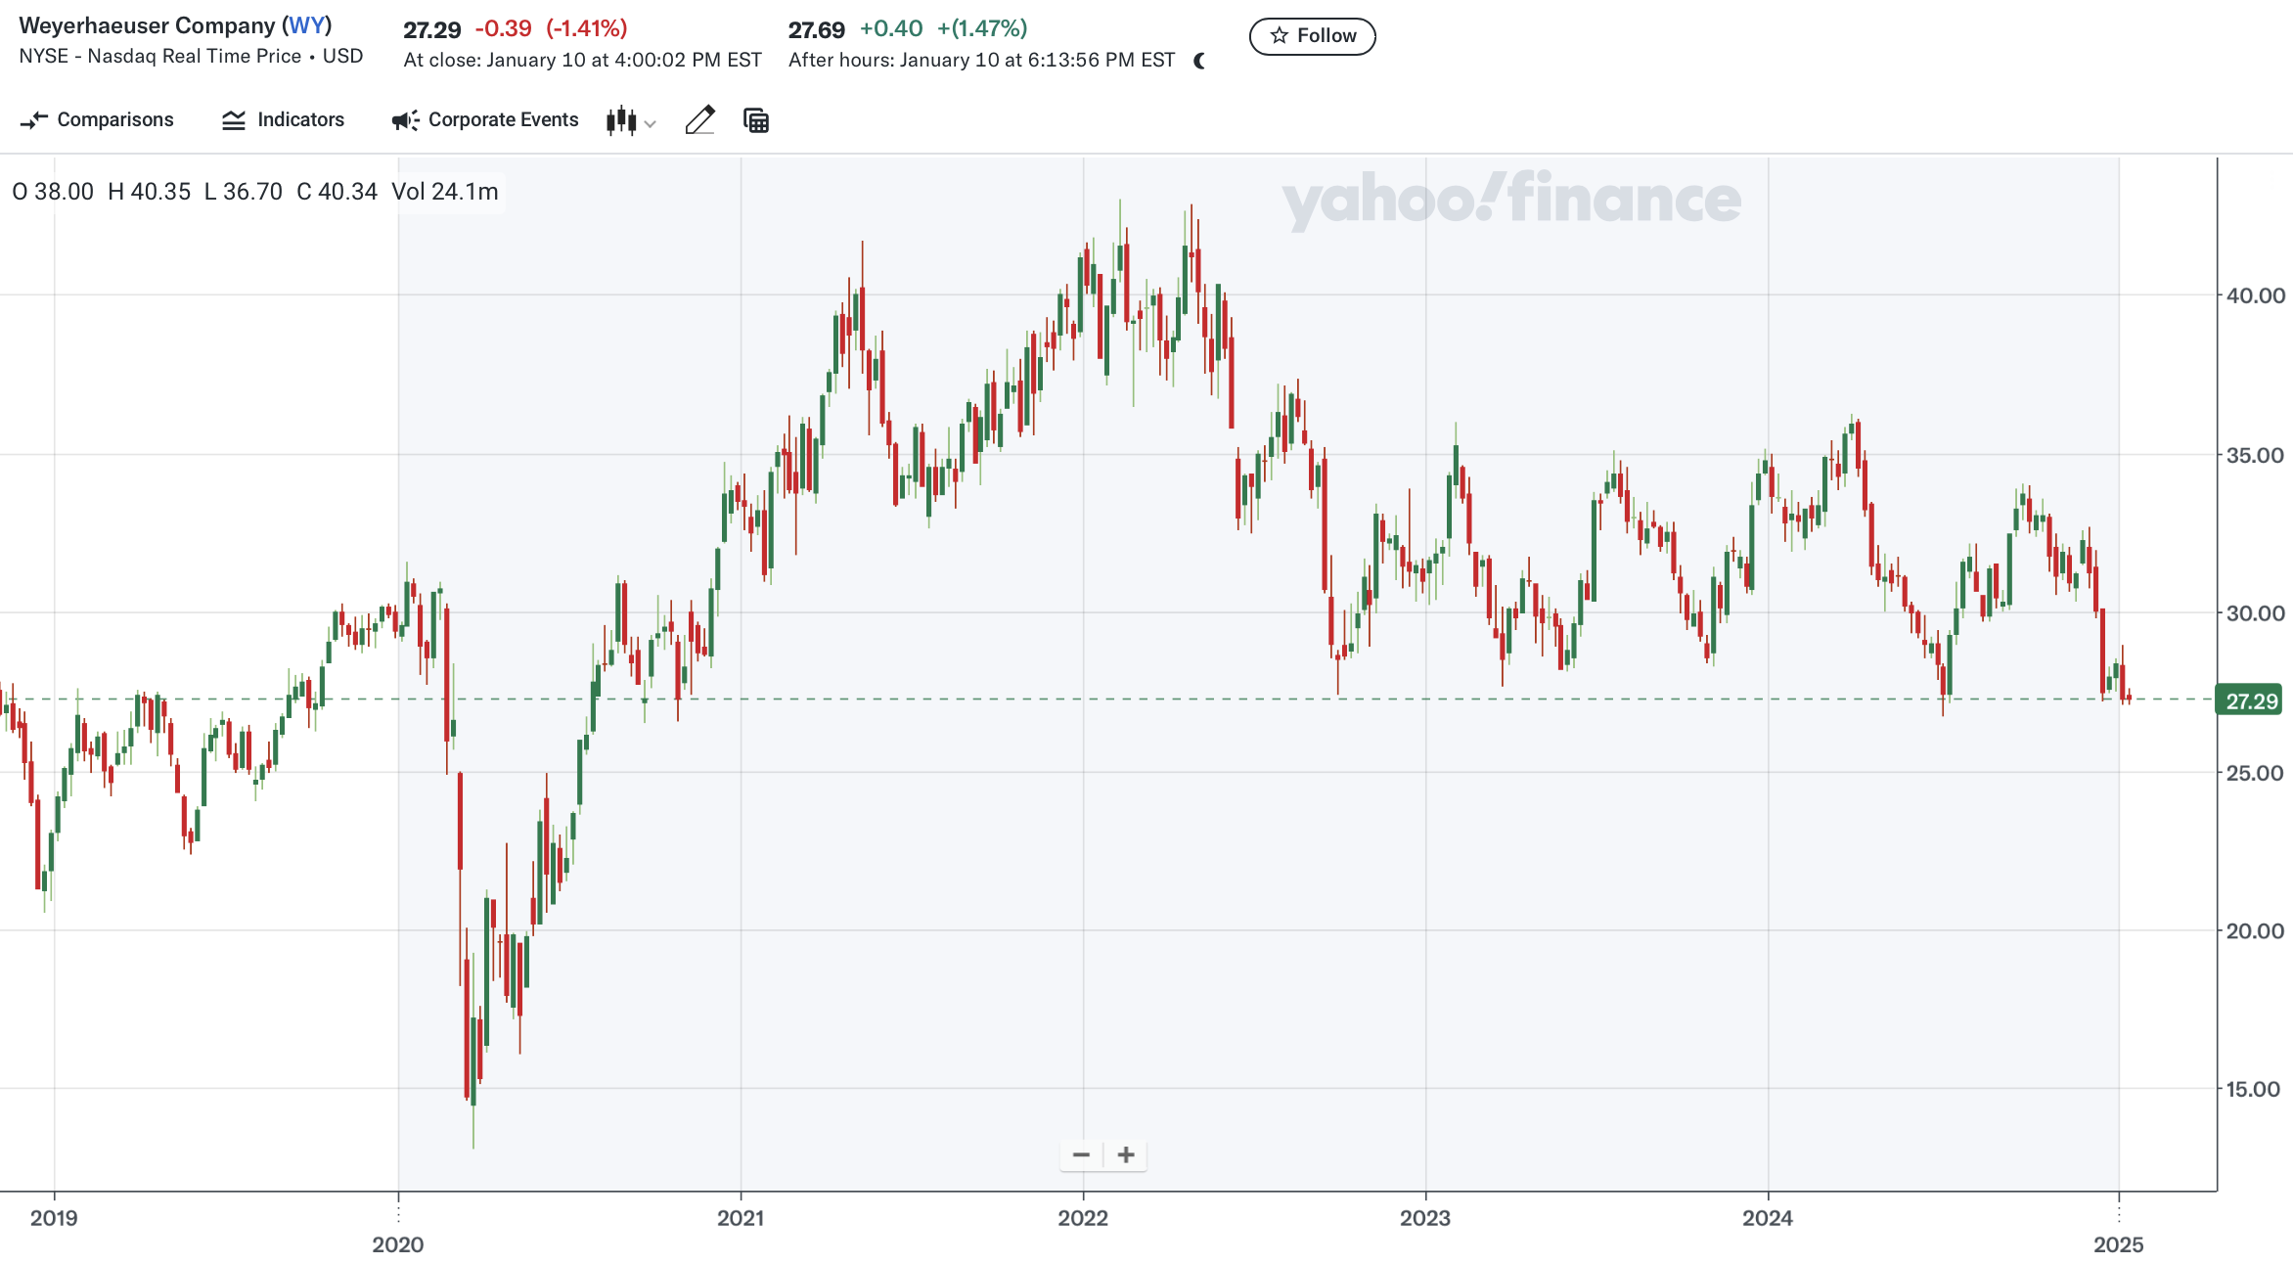Open the Comparisons tool
Screen dimensions: 2293x1264
coord(96,119)
